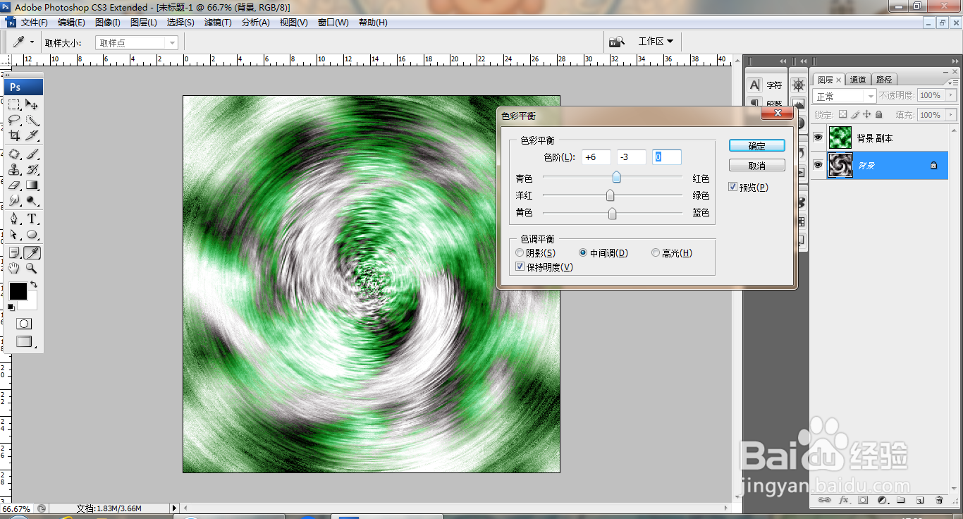Enable the Preview checkbox

[x=733, y=187]
